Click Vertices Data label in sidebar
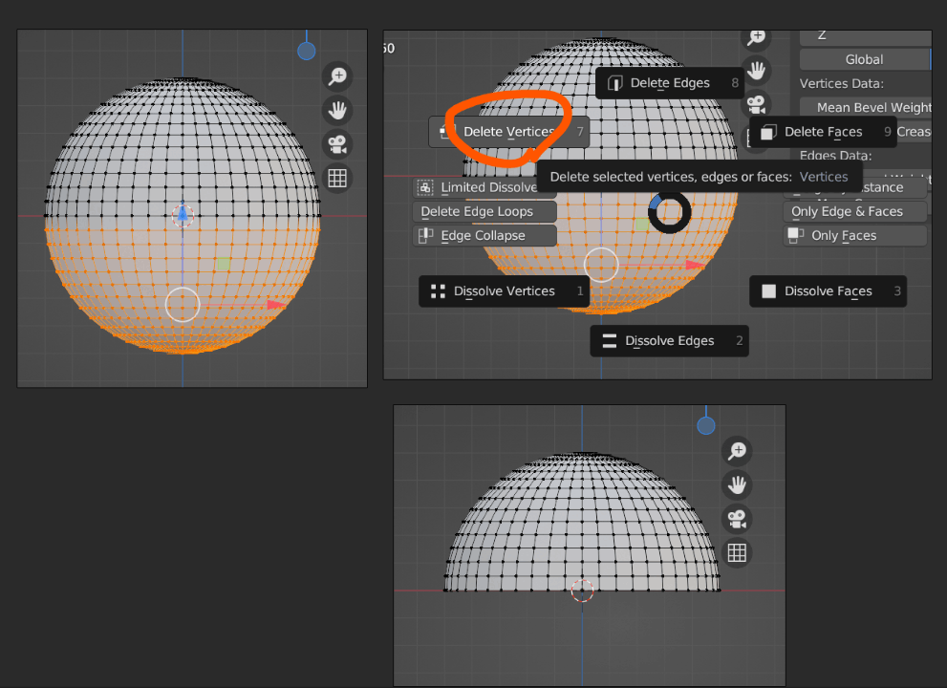This screenshot has width=947, height=688. pos(841,83)
